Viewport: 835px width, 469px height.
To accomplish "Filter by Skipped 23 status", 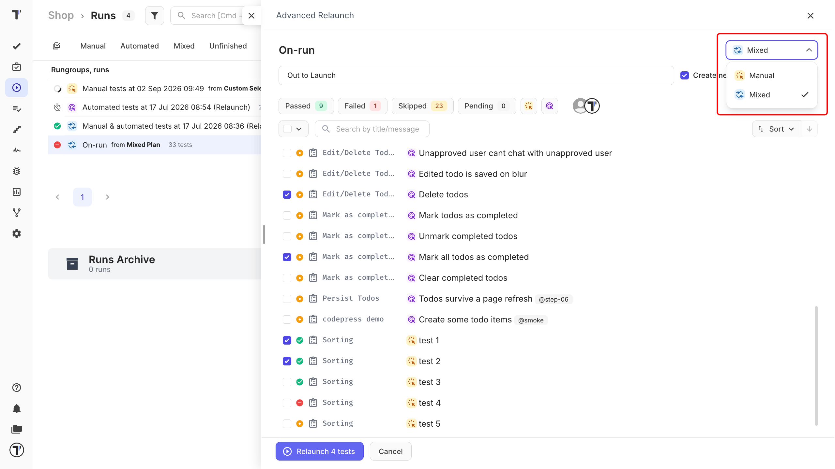I will click(x=422, y=106).
